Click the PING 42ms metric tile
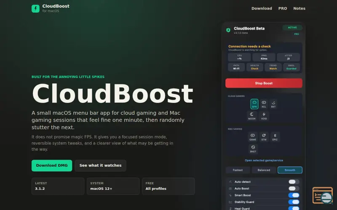This screenshot has width=337, height=210. [264, 57]
